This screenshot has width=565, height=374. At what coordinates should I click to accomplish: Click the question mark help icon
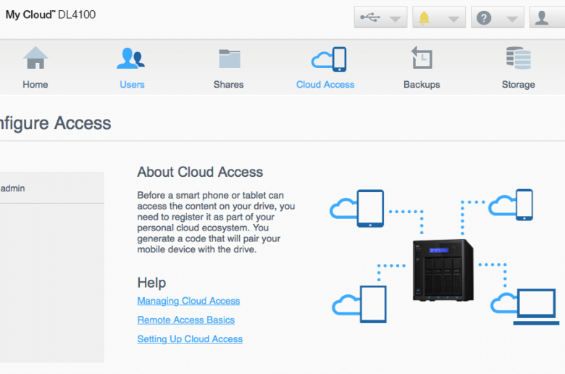tap(484, 17)
